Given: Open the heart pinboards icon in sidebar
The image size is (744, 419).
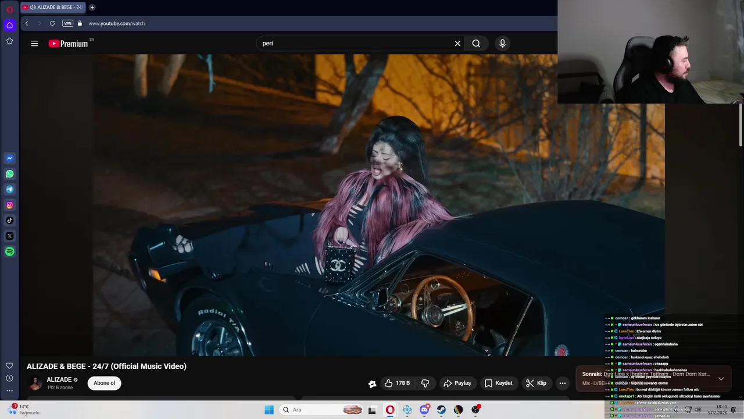Looking at the screenshot, I should 10,365.
